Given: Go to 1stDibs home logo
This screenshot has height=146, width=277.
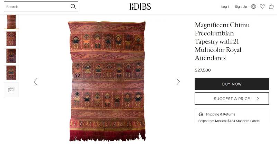Looking at the screenshot, I should (140, 7).
